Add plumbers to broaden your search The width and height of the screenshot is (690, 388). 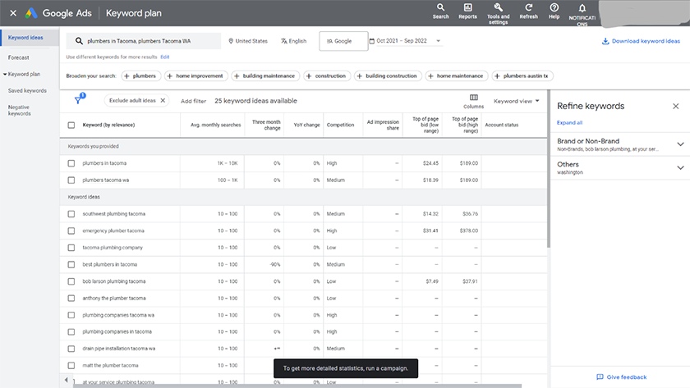(x=140, y=76)
